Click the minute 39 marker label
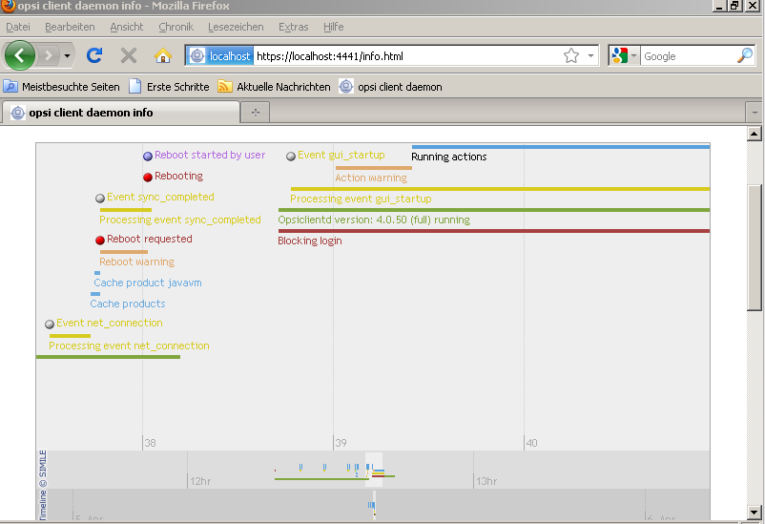765x524 pixels. coord(341,443)
